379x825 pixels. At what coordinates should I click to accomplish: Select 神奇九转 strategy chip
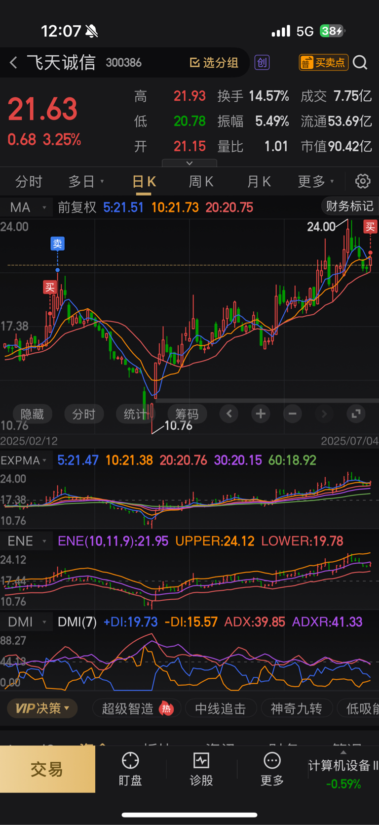pyautogui.click(x=297, y=709)
